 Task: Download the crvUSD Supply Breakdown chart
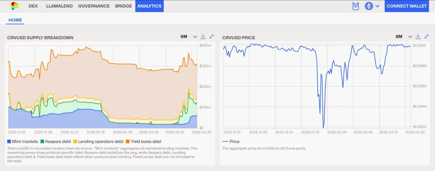[203, 36]
